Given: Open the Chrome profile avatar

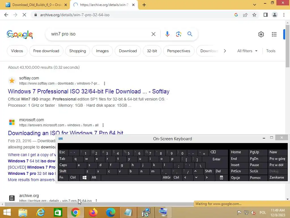Looking at the screenshot, I should pyautogui.click(x=275, y=15).
